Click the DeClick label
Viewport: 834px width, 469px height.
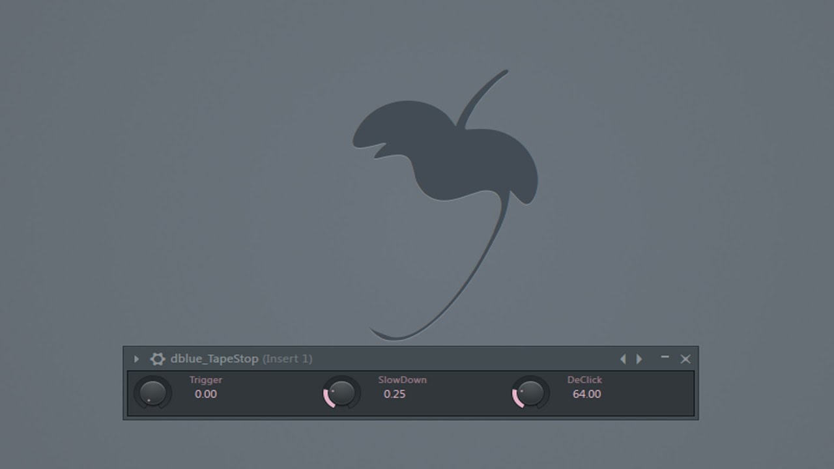[584, 380]
